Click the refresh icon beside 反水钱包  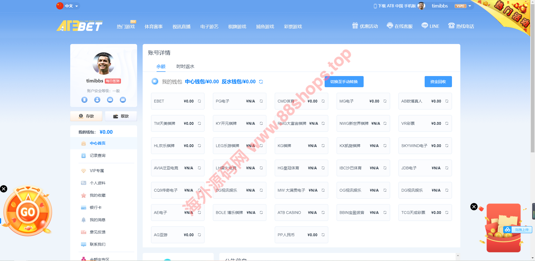(261, 82)
